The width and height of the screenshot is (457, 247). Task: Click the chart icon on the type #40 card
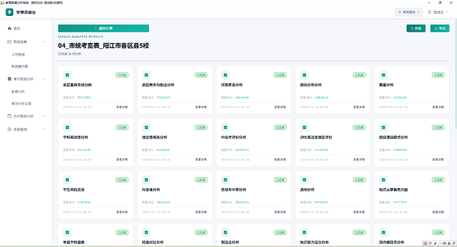pos(304,75)
